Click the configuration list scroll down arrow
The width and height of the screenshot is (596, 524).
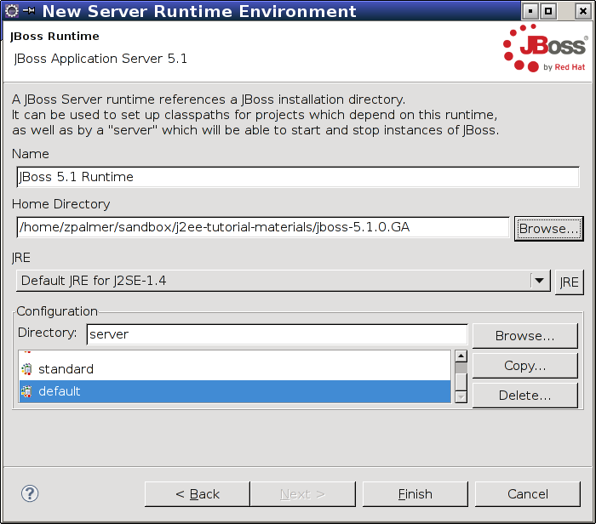coord(461,397)
